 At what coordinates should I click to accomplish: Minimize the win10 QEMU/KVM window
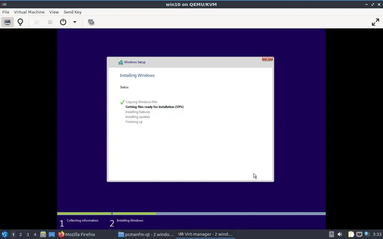pyautogui.click(x=367, y=4)
